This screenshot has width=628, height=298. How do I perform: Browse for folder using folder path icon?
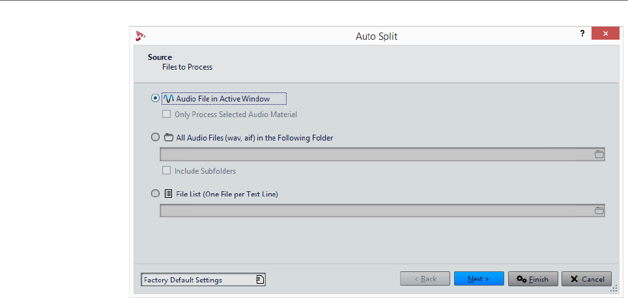click(x=599, y=154)
